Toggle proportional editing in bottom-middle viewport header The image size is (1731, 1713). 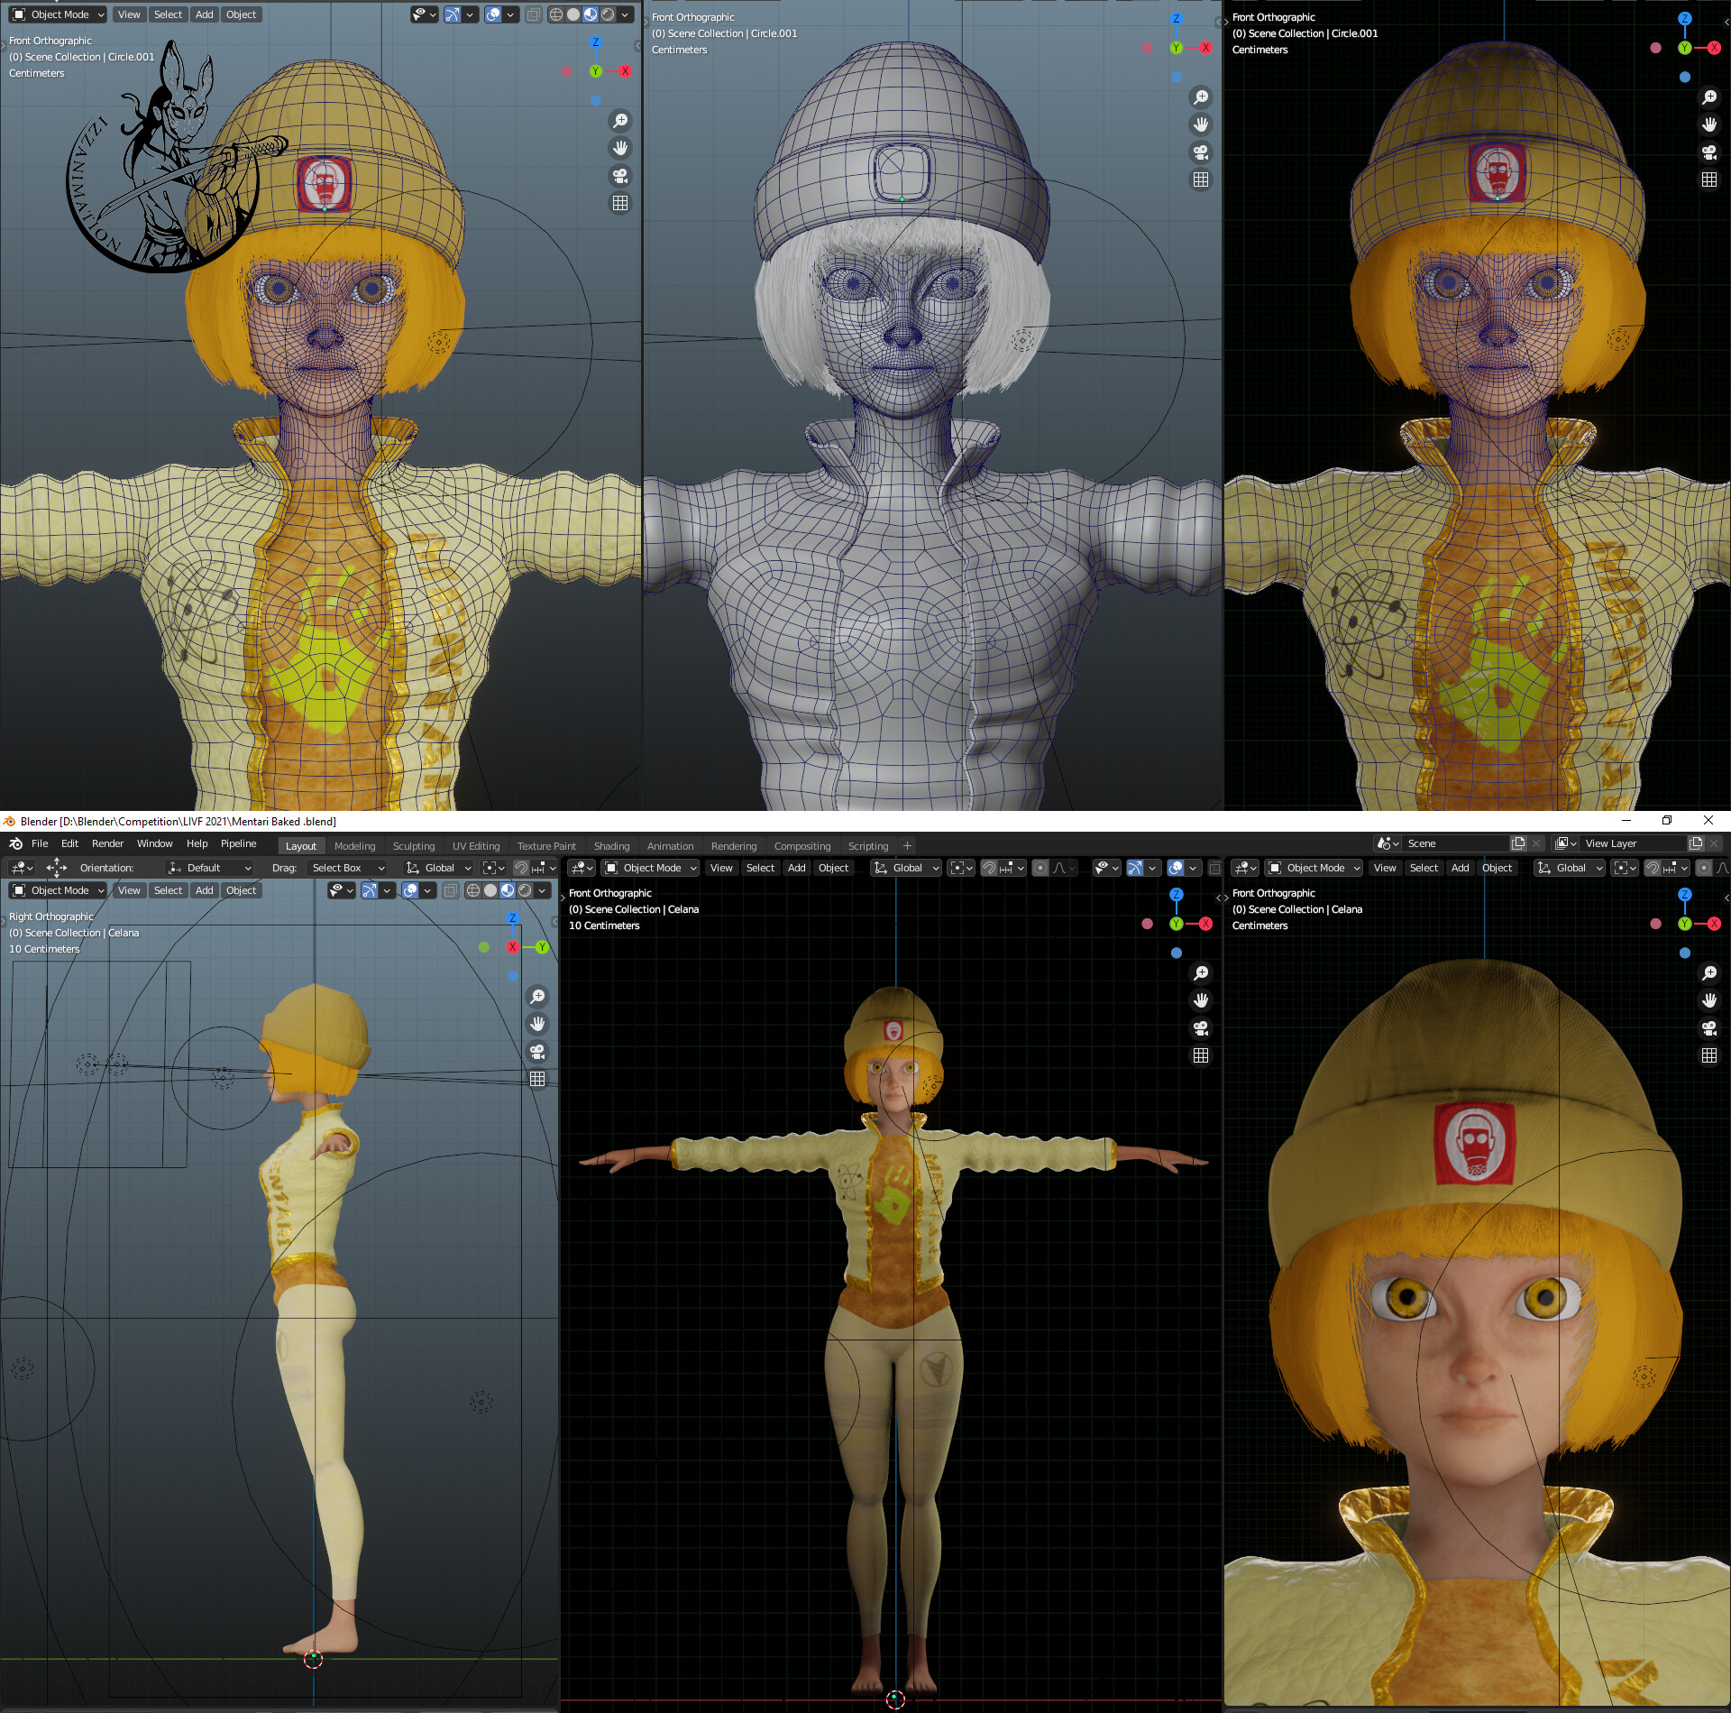[1040, 868]
